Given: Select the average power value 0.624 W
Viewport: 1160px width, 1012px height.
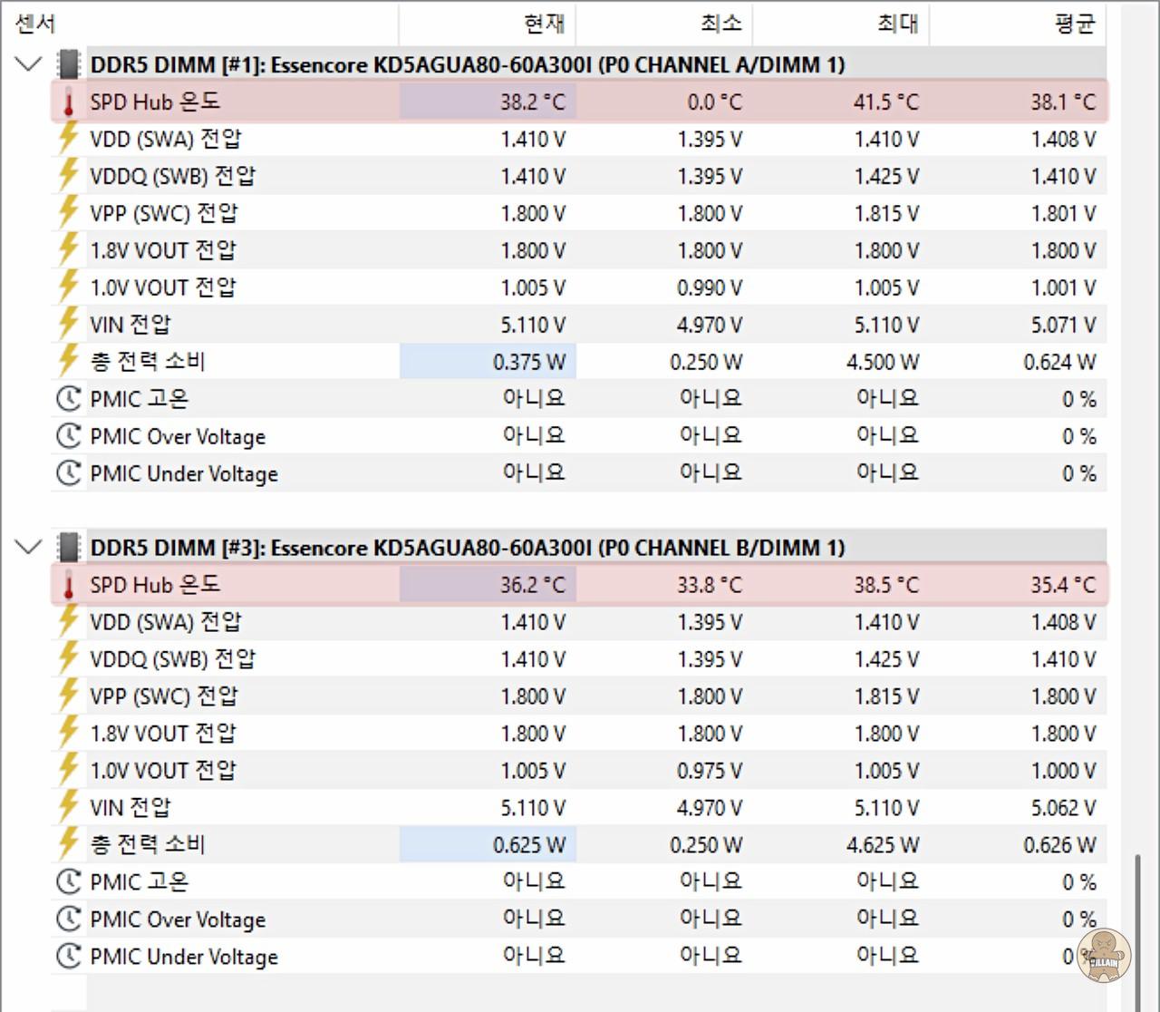Looking at the screenshot, I should [1059, 362].
